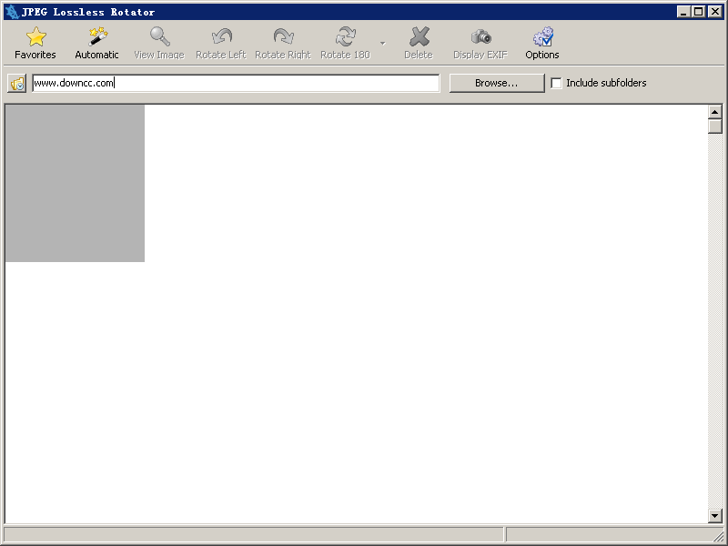Click the Automatic magic wand icon
The width and height of the screenshot is (728, 546).
[x=96, y=37]
